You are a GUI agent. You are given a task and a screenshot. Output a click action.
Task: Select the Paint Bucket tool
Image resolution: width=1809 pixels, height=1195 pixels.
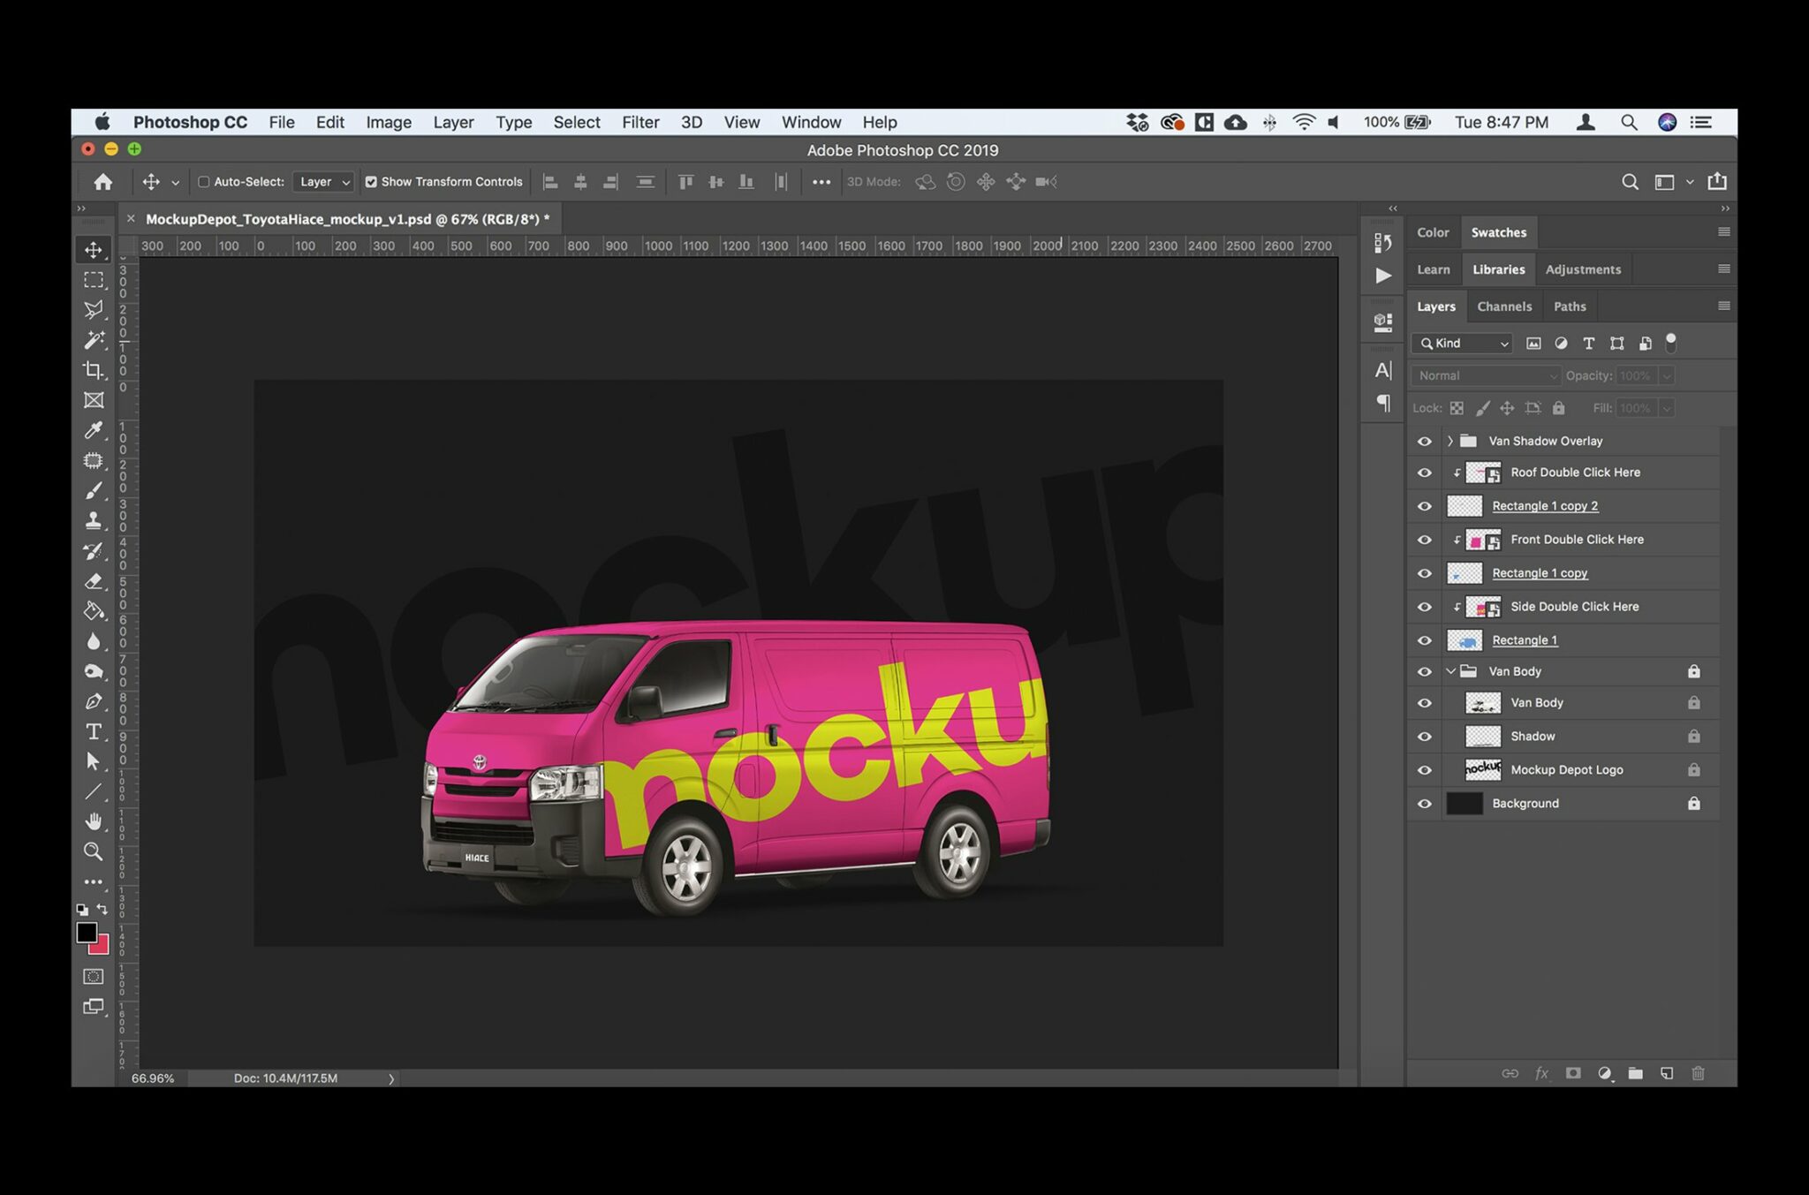click(93, 610)
